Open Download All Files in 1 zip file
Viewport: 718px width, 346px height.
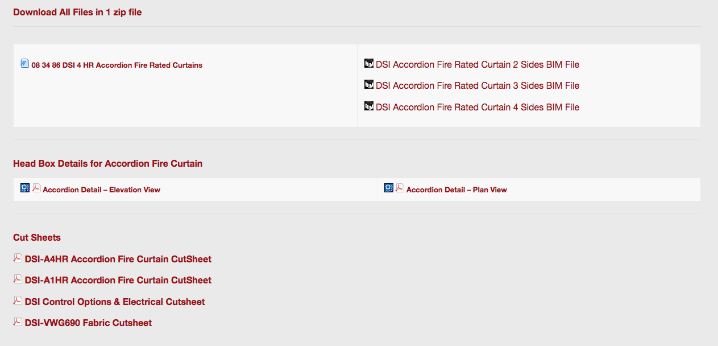point(77,12)
